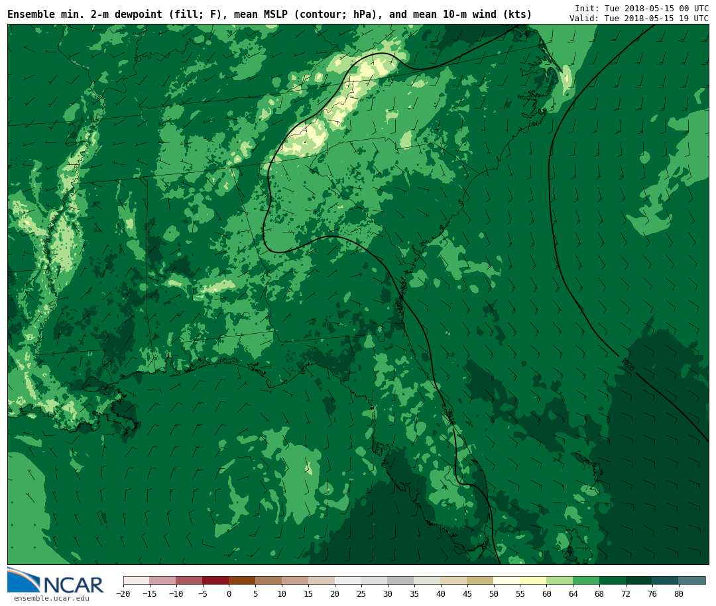The width and height of the screenshot is (716, 606).
Task: Click the "40" colorbar tick label
Action: [x=441, y=593]
